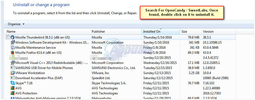Click the Size column header
Viewport: 255px width, 100px height.
tap(191, 32)
